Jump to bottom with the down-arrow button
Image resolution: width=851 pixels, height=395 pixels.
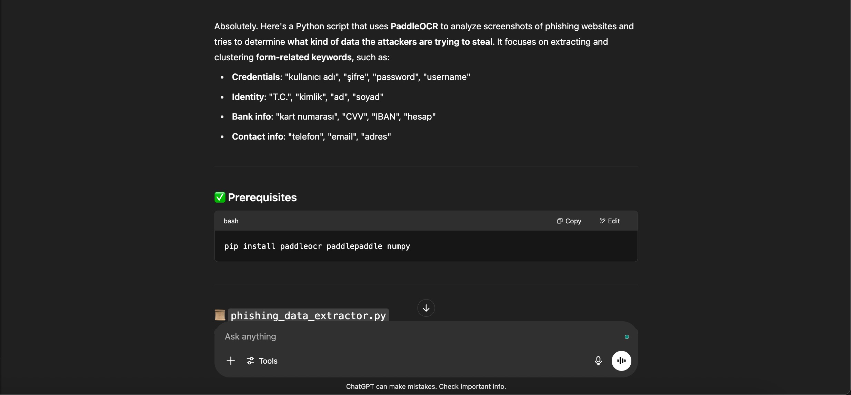click(426, 308)
